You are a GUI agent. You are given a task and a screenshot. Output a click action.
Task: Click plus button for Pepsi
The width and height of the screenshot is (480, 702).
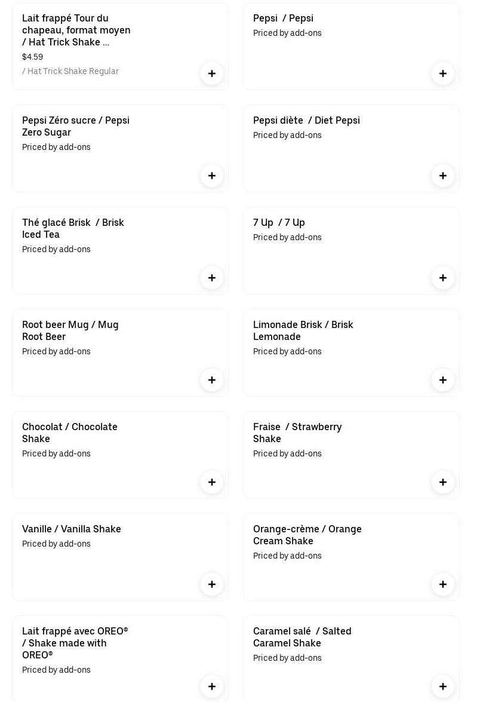[443, 73]
